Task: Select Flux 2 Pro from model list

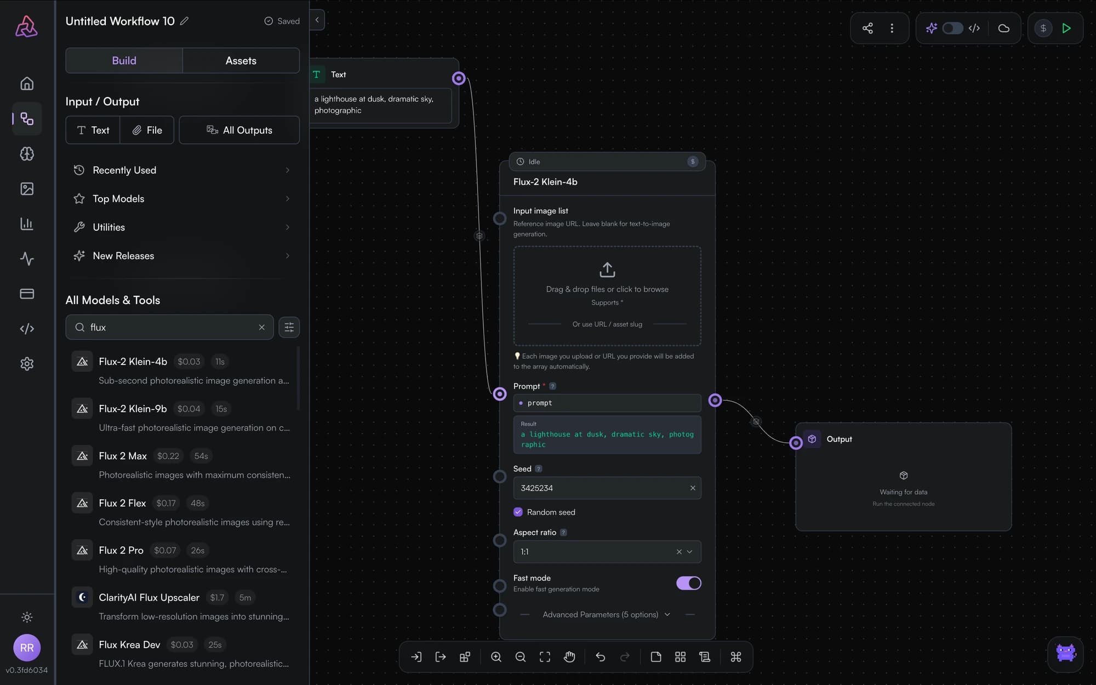Action: pos(182,559)
